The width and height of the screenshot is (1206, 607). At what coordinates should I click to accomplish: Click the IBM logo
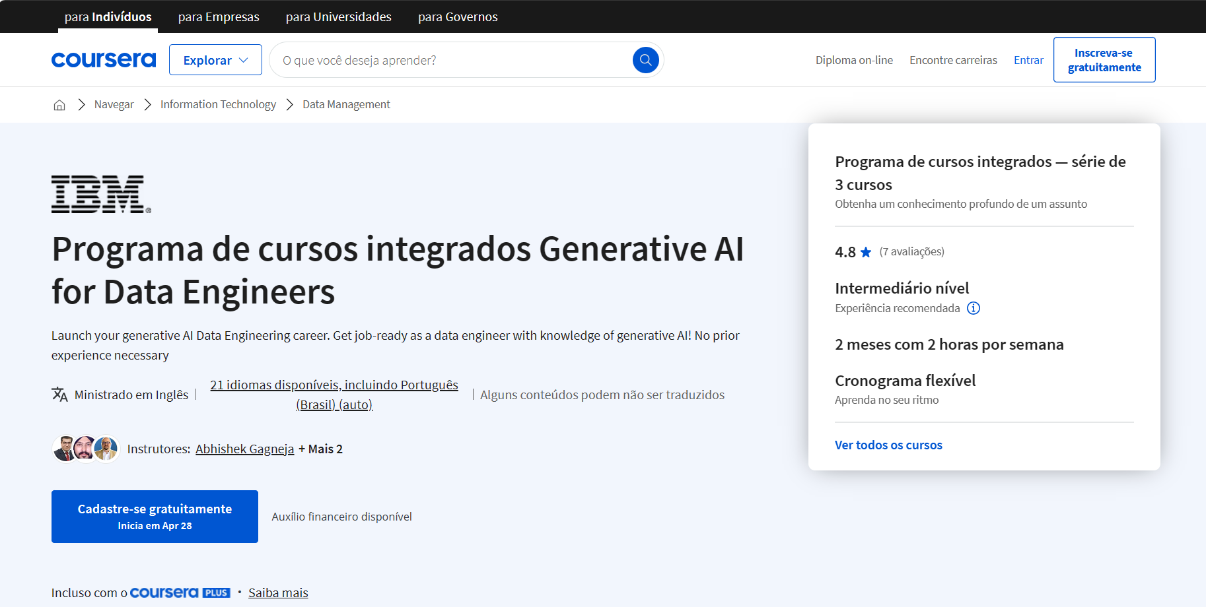[100, 195]
